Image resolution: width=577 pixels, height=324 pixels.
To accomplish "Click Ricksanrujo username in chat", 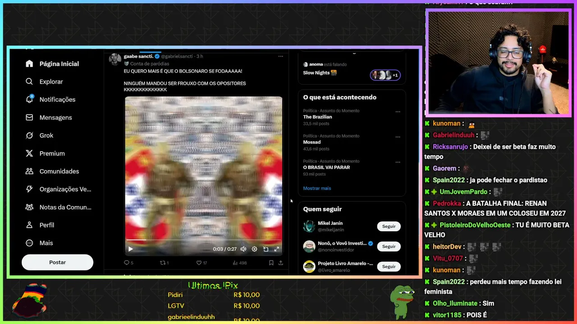I will (450, 147).
